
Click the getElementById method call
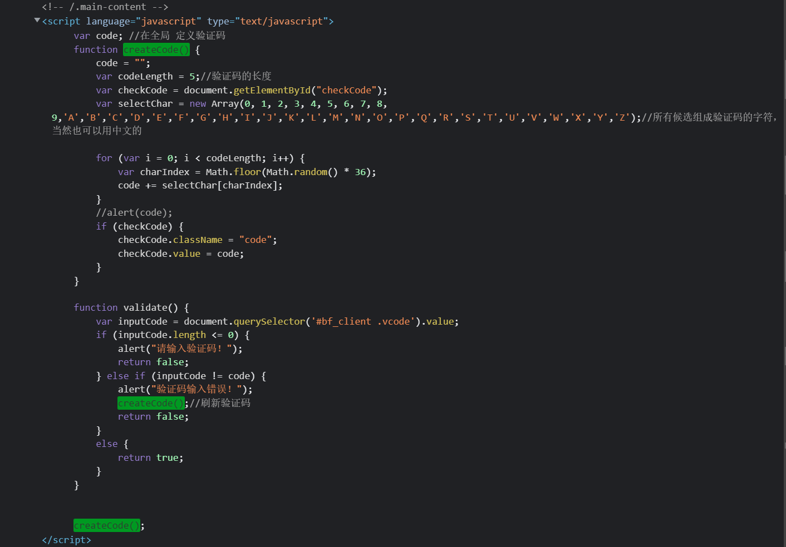[272, 90]
